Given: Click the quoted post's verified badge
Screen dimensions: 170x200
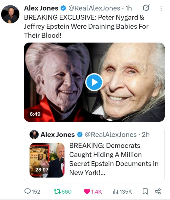Looking at the screenshot, I should click(x=80, y=135).
